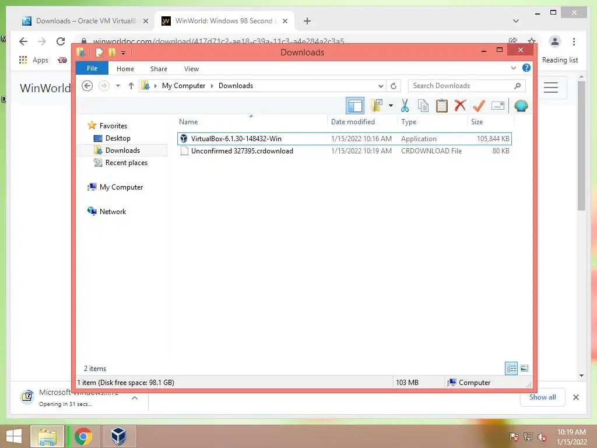Open Apps shortcut in bookmarks bar
The width and height of the screenshot is (597, 448).
coord(33,60)
